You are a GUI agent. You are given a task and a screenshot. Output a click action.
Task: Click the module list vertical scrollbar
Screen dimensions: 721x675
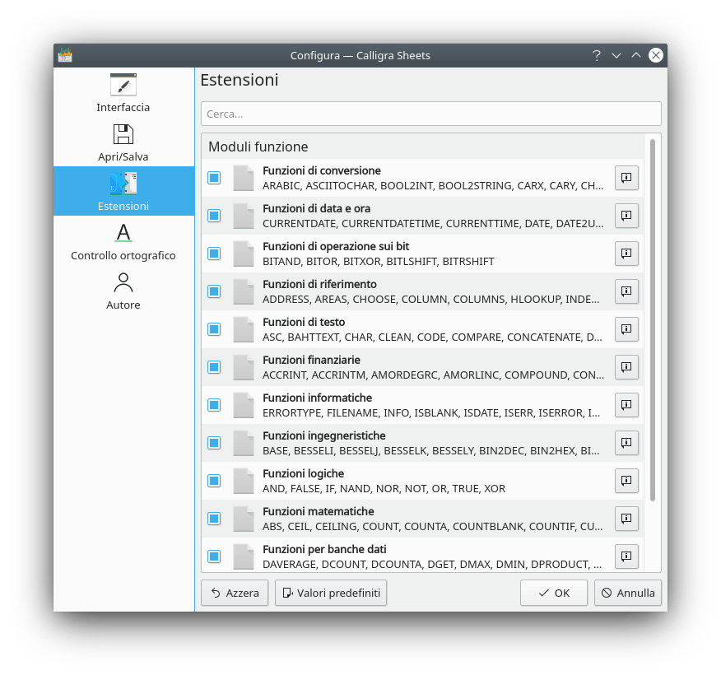[653, 321]
